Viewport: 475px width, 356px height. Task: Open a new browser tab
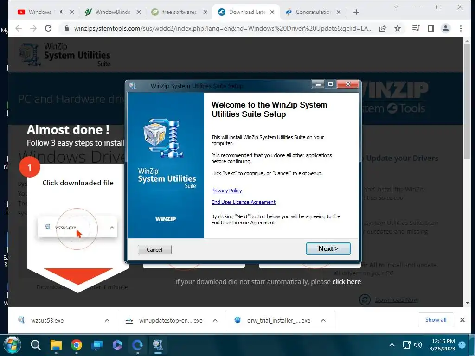point(356,12)
